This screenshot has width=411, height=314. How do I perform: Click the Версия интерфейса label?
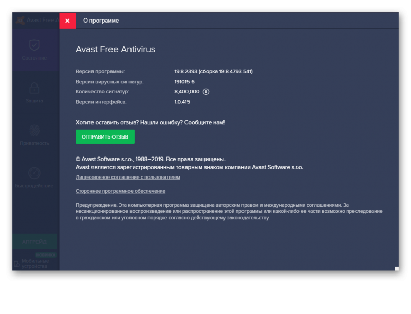point(101,102)
